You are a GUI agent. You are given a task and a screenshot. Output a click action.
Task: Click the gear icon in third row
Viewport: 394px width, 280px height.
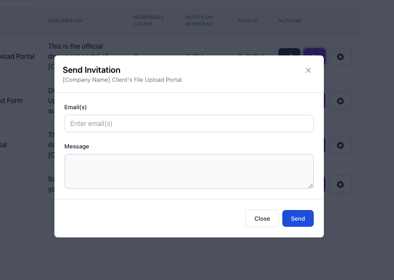340,145
